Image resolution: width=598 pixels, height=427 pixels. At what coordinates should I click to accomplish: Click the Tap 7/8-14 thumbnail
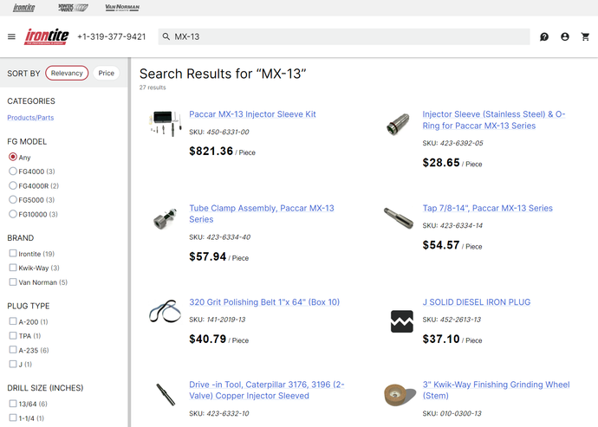pyautogui.click(x=399, y=217)
